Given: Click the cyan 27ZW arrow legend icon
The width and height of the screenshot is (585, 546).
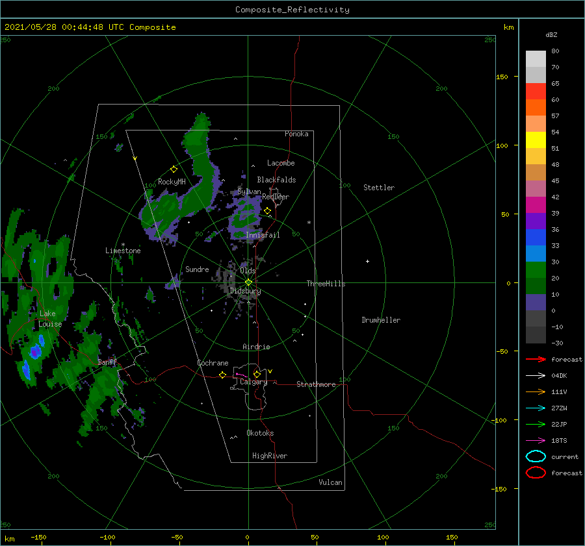Looking at the screenshot, I should (536, 408).
